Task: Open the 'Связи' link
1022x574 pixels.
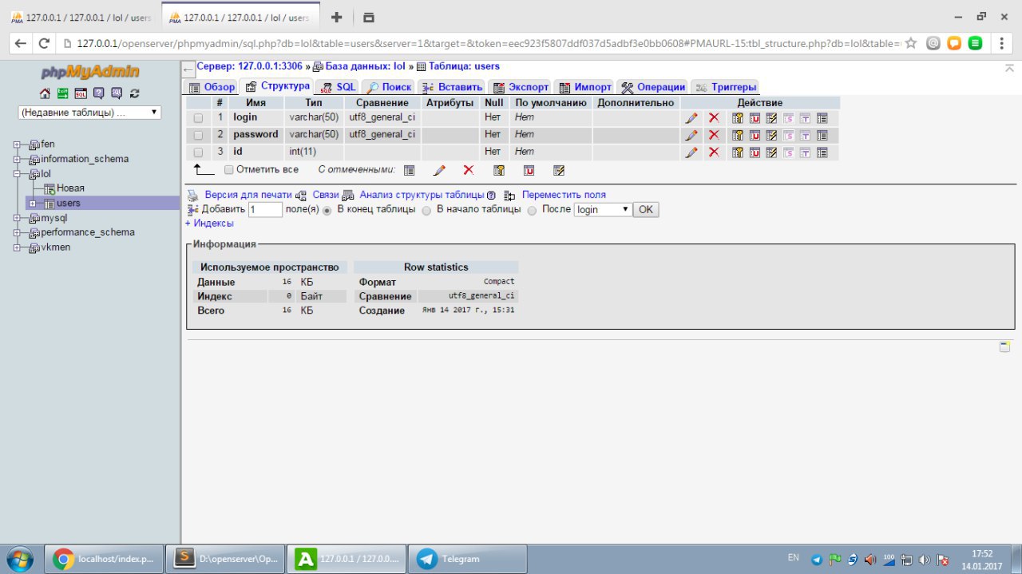Action: pyautogui.click(x=326, y=195)
